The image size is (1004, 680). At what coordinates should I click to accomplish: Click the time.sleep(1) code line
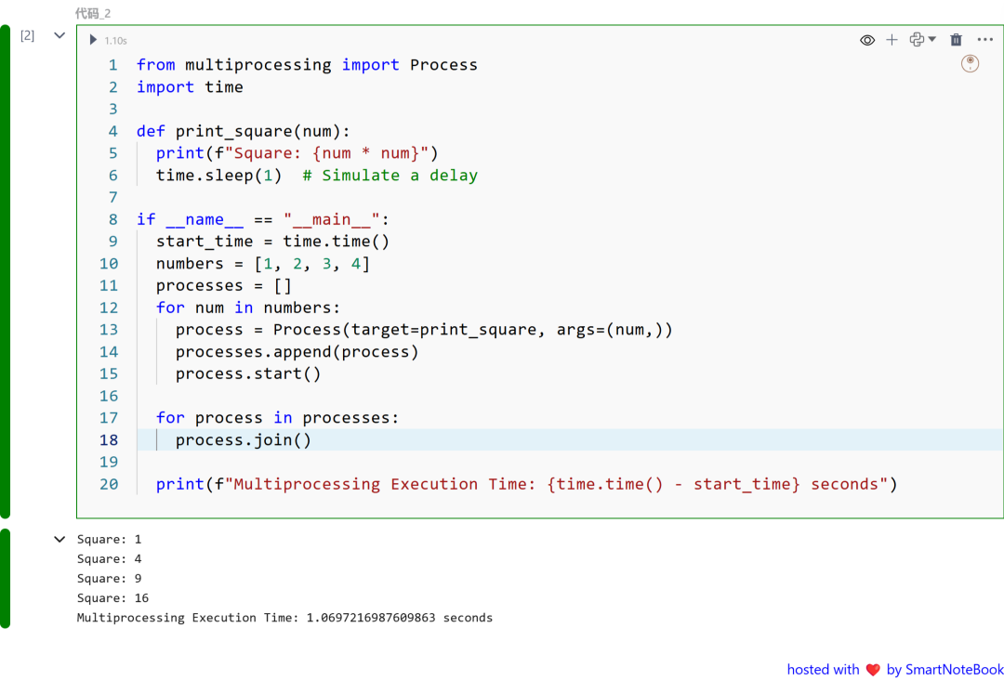pos(219,176)
